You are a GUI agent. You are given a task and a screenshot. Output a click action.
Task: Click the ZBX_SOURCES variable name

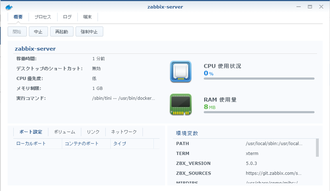[x=194, y=173]
